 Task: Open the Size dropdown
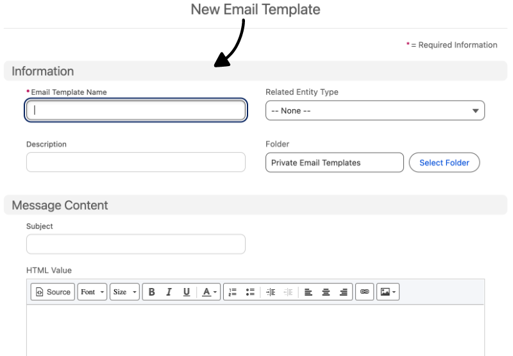tap(124, 292)
